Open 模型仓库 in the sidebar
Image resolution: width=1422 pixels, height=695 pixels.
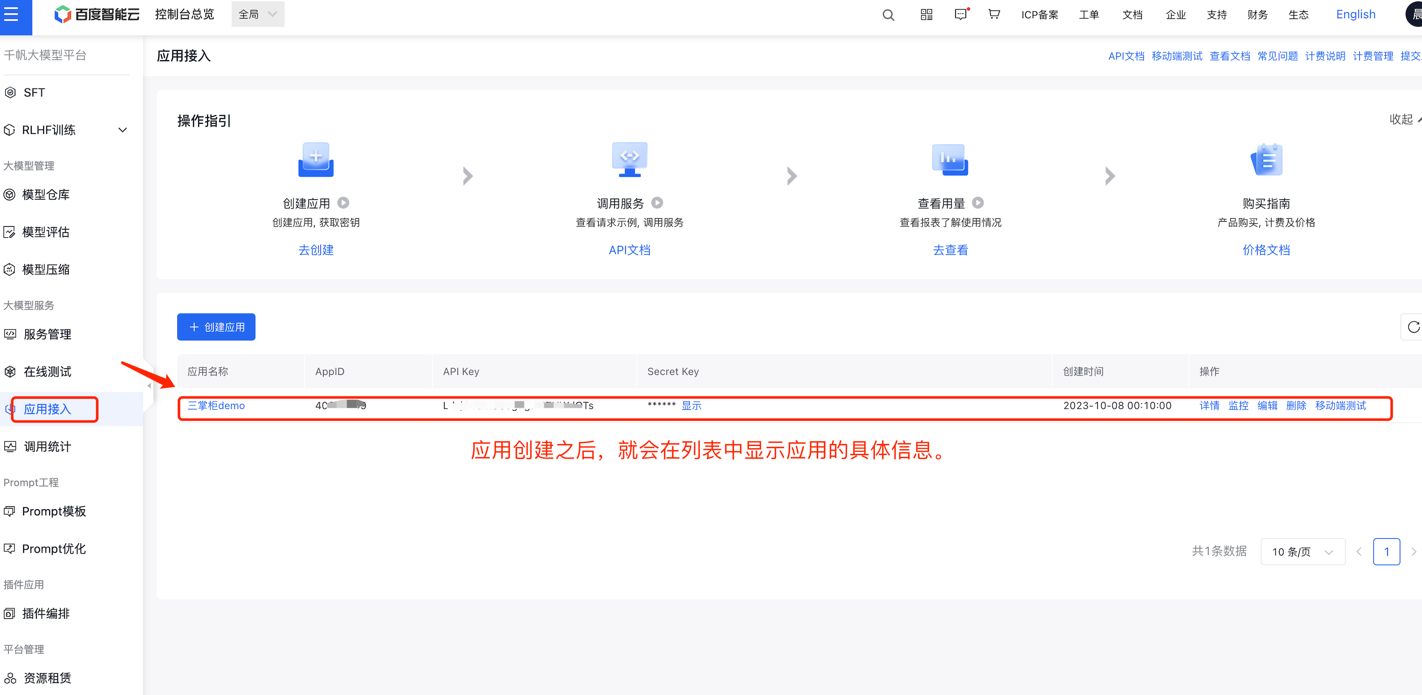[46, 194]
